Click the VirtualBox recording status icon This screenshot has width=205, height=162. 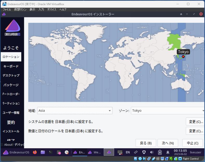coord(167,159)
